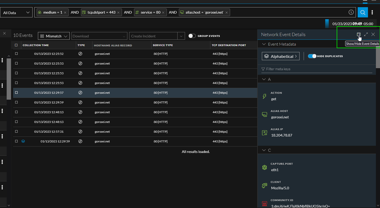Screen dimensions: 380x208
Task: Remove the medium = 1 filter
Action: 65,13
